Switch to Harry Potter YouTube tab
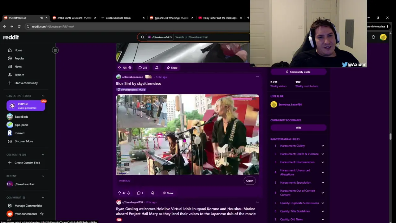396x223 pixels. [x=220, y=18]
